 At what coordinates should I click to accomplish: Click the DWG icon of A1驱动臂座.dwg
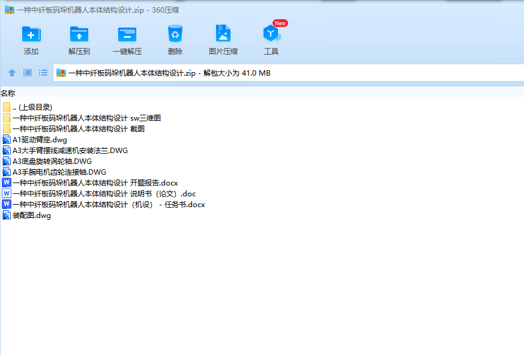click(x=7, y=139)
